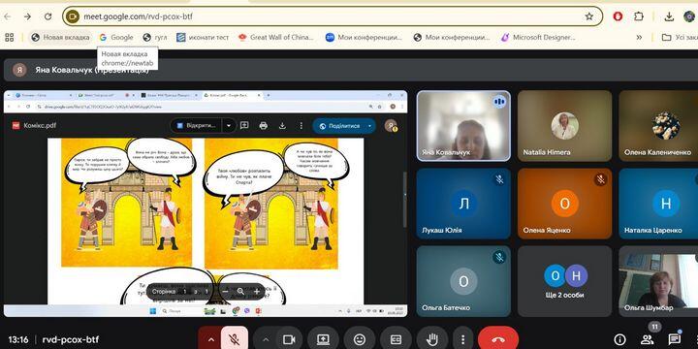Select Олена Яценко's participant tile

coord(564,204)
